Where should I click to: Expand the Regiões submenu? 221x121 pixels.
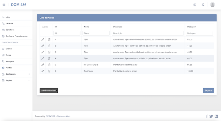pos(16,81)
